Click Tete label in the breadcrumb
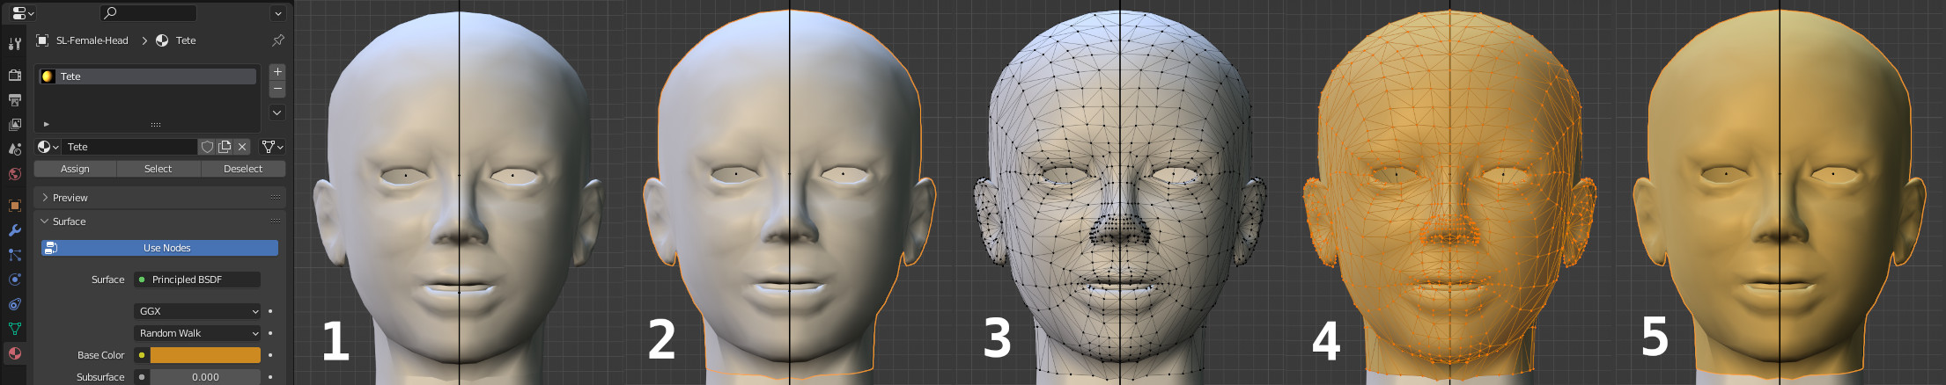The width and height of the screenshot is (1946, 385). pos(186,40)
